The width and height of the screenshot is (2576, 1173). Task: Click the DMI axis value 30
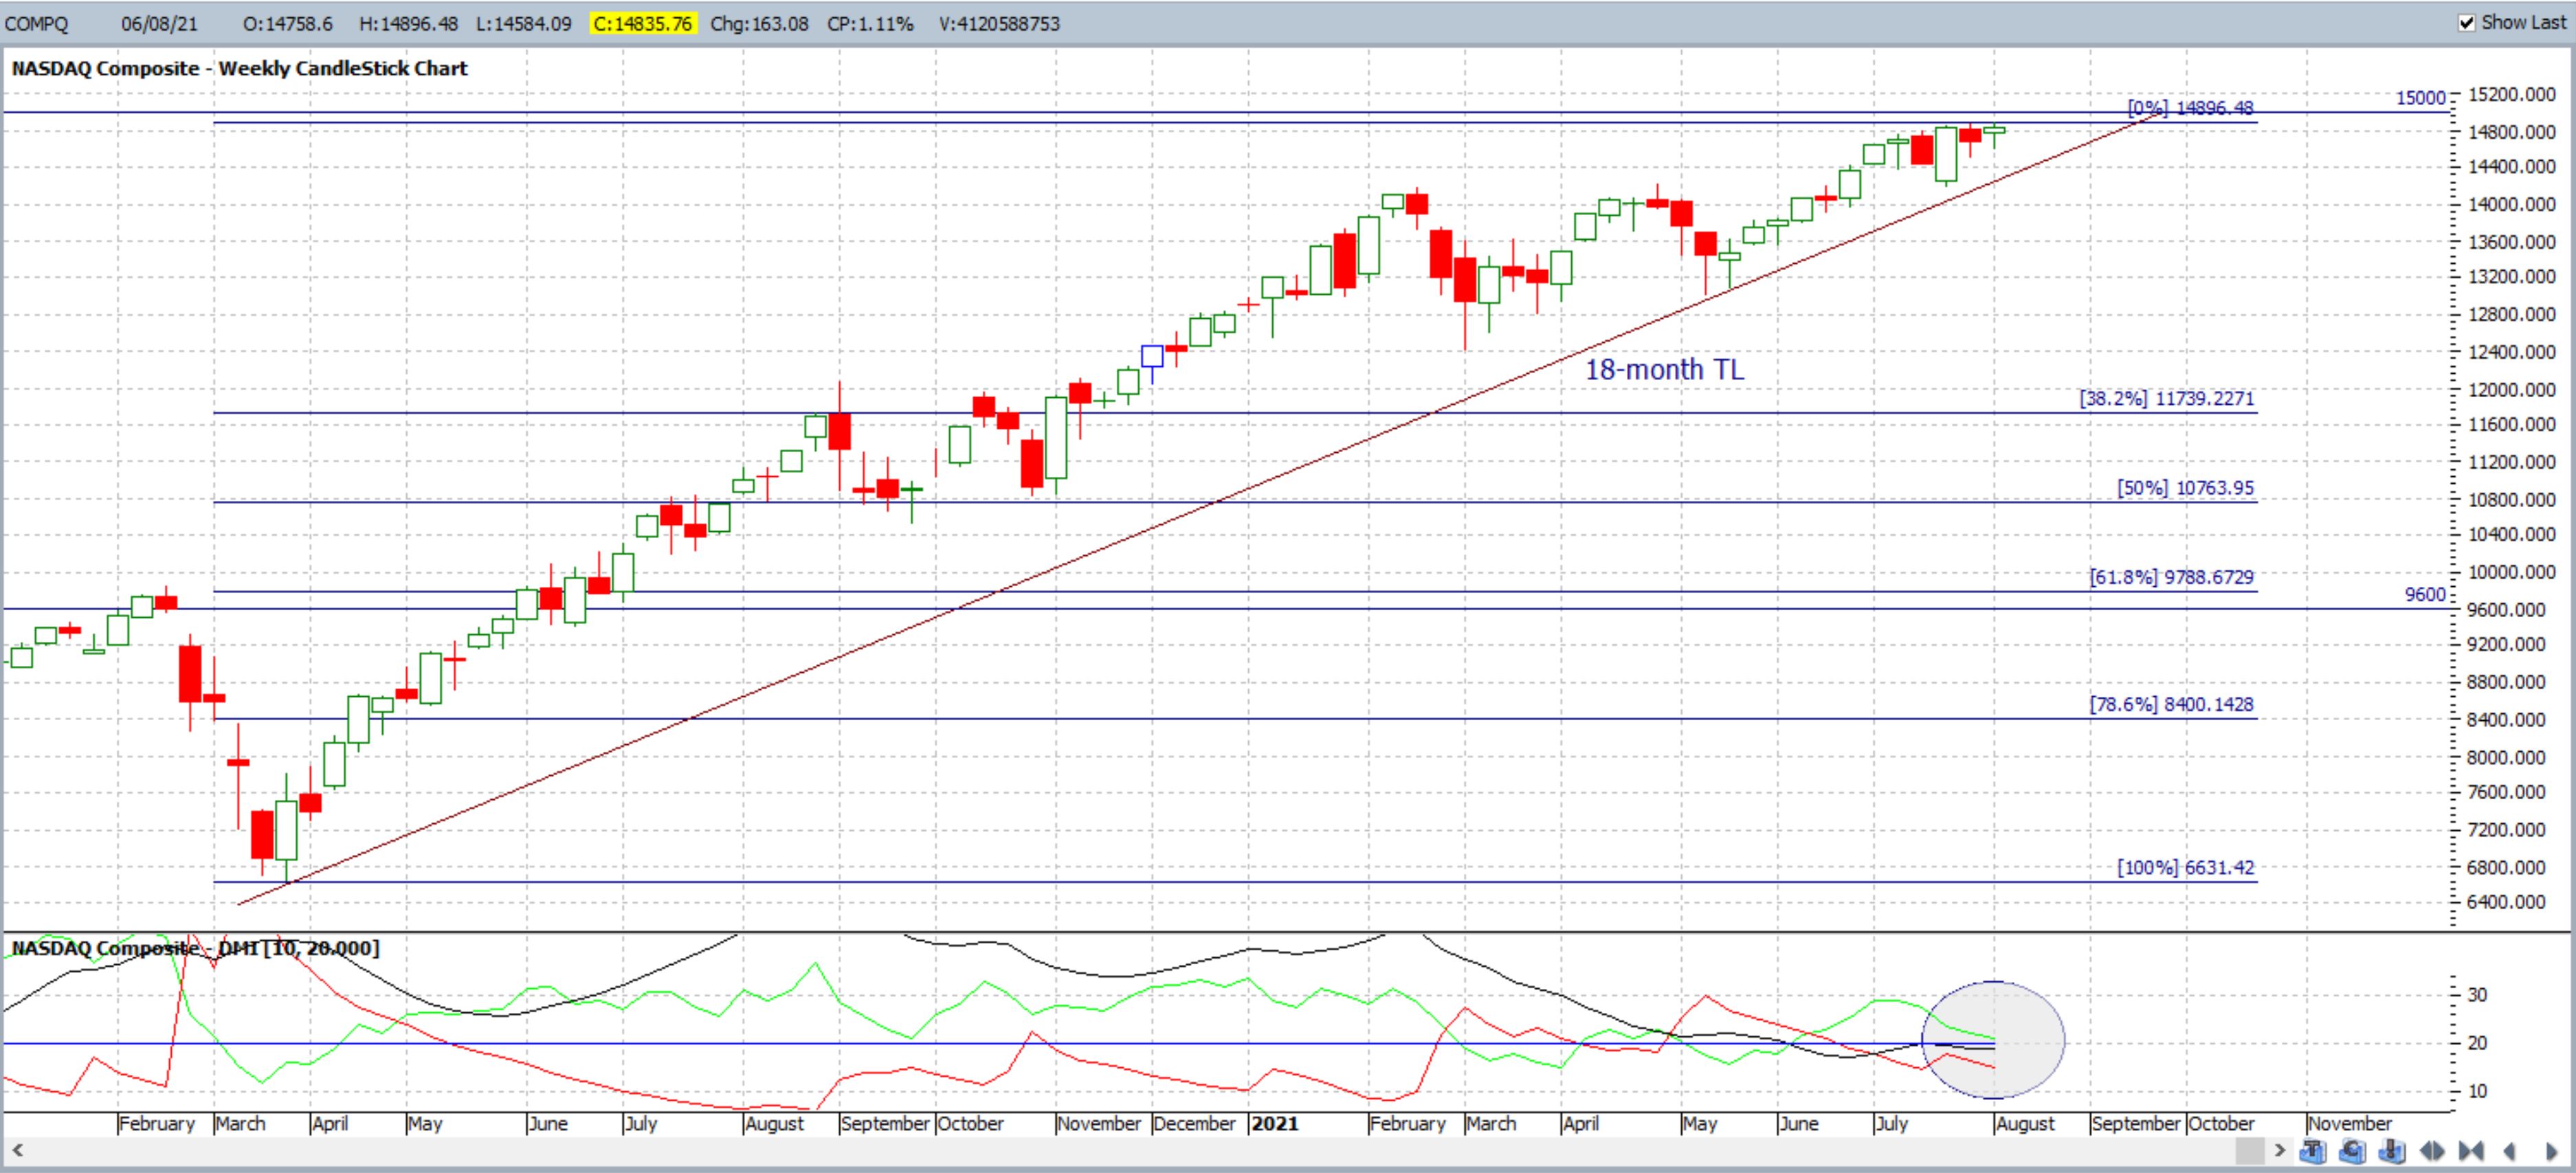(2477, 995)
